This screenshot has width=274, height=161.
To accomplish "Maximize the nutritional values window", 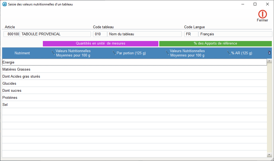I will click(255, 4).
